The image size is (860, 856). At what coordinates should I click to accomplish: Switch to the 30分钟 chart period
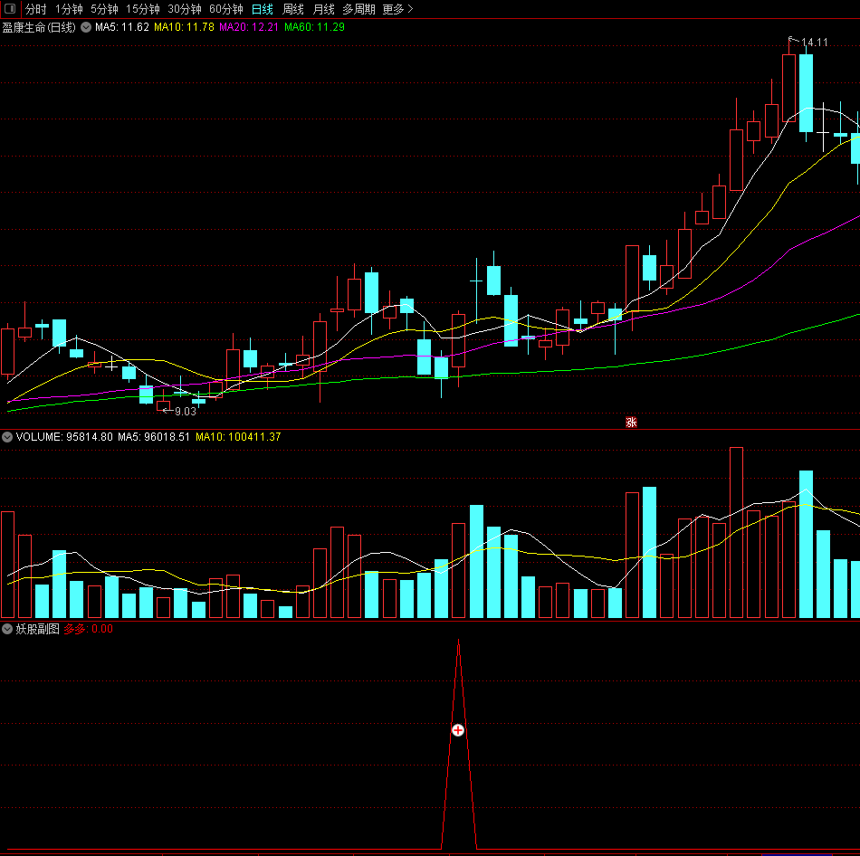(x=185, y=9)
